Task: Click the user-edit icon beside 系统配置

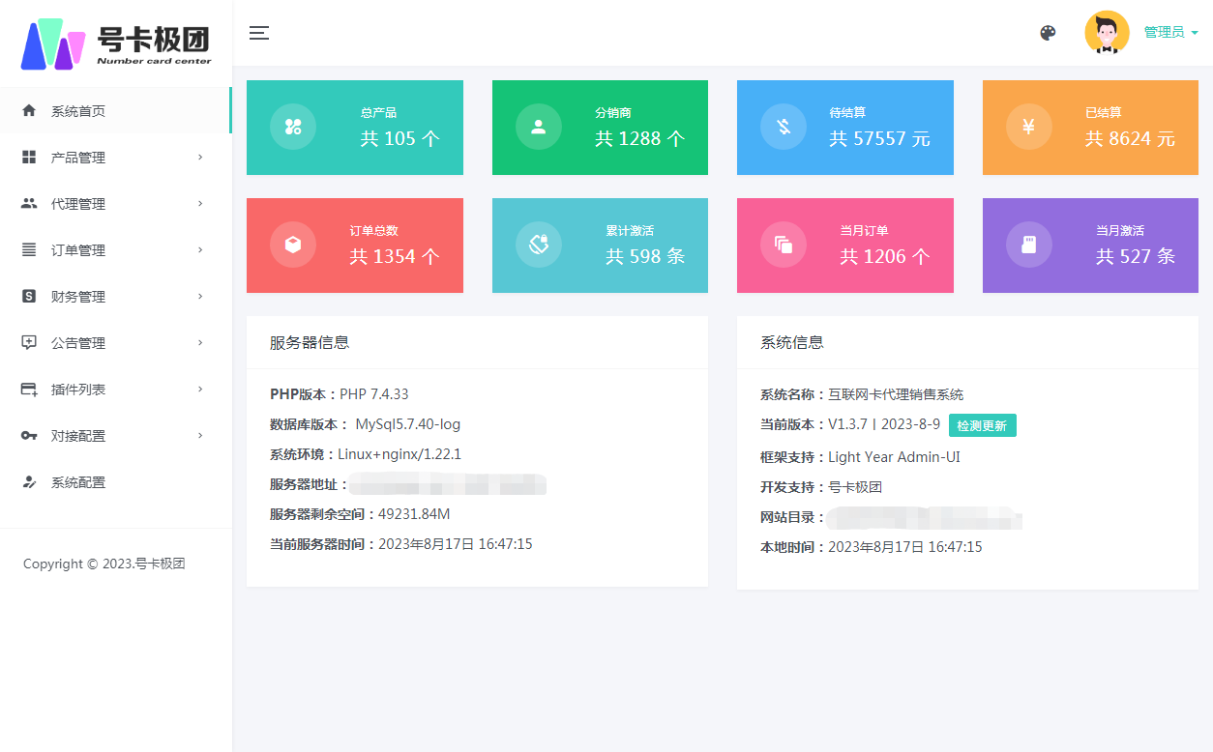Action: pyautogui.click(x=29, y=482)
